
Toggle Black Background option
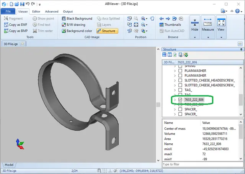pyautogui.click(x=77, y=18)
